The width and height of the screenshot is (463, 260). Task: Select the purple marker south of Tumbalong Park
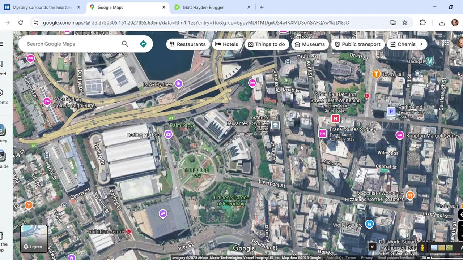[163, 213]
